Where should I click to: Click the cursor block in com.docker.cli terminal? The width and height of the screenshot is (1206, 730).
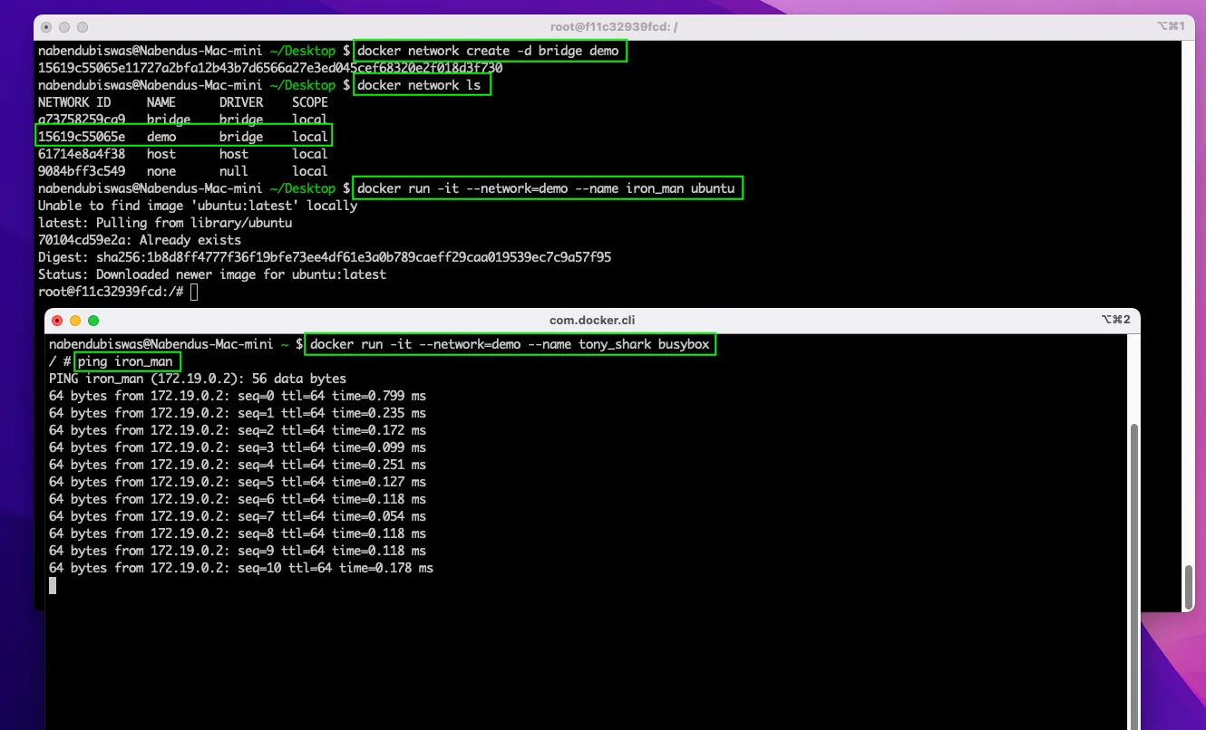[x=53, y=586]
